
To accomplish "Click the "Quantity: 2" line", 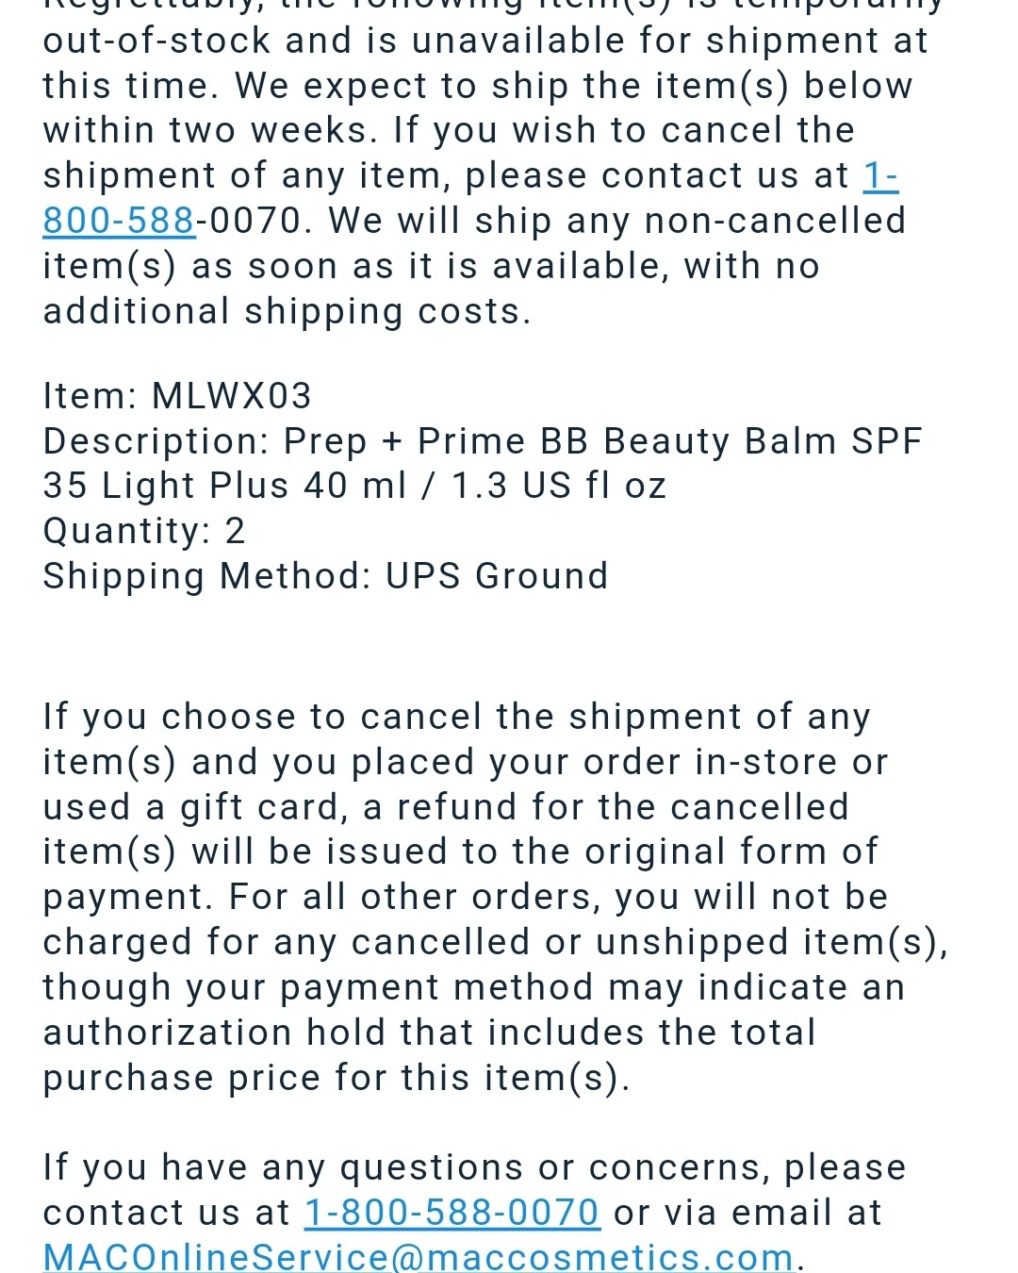I will click(x=144, y=532).
